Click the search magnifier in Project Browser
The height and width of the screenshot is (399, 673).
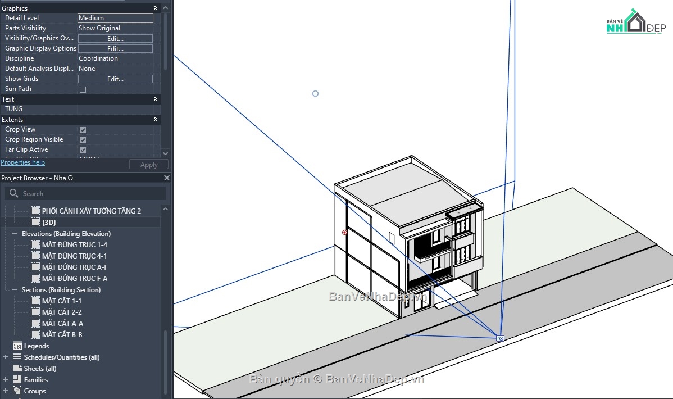click(13, 193)
